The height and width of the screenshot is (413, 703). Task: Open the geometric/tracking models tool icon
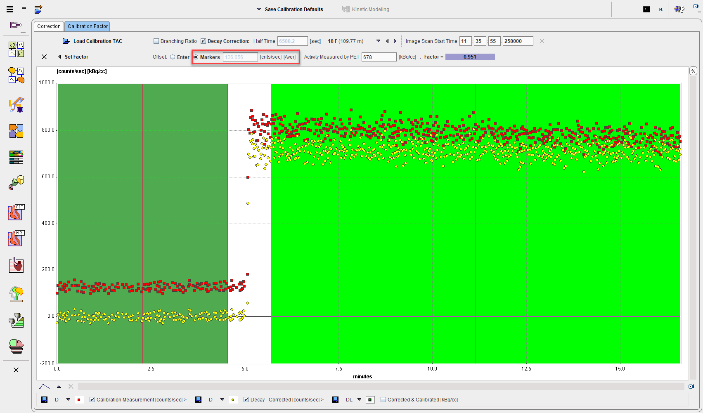[17, 320]
